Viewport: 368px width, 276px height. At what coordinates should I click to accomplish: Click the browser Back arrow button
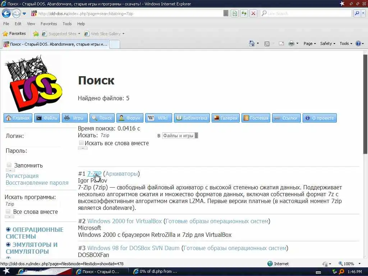click(6, 13)
